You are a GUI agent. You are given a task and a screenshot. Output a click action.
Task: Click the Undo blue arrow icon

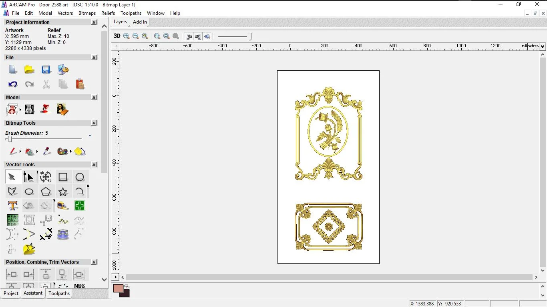[x=13, y=84]
